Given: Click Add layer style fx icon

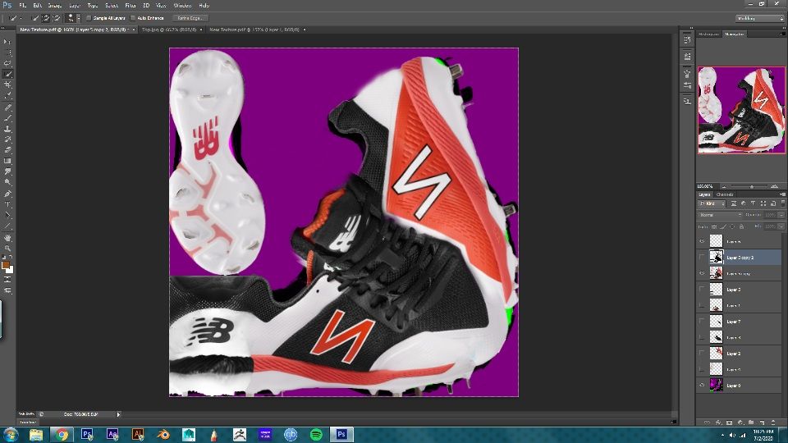Looking at the screenshot, I should [x=718, y=422].
